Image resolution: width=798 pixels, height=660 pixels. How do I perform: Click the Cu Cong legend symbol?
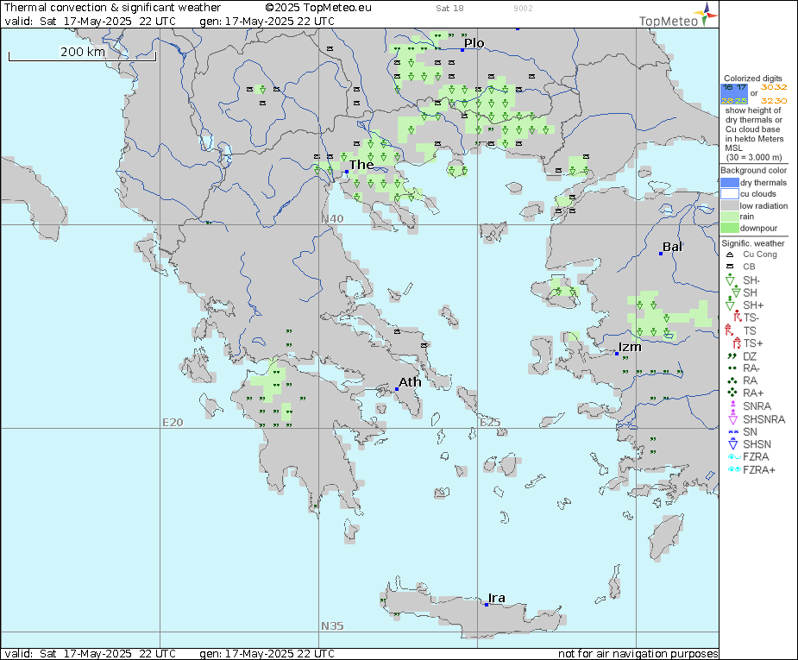click(x=730, y=255)
